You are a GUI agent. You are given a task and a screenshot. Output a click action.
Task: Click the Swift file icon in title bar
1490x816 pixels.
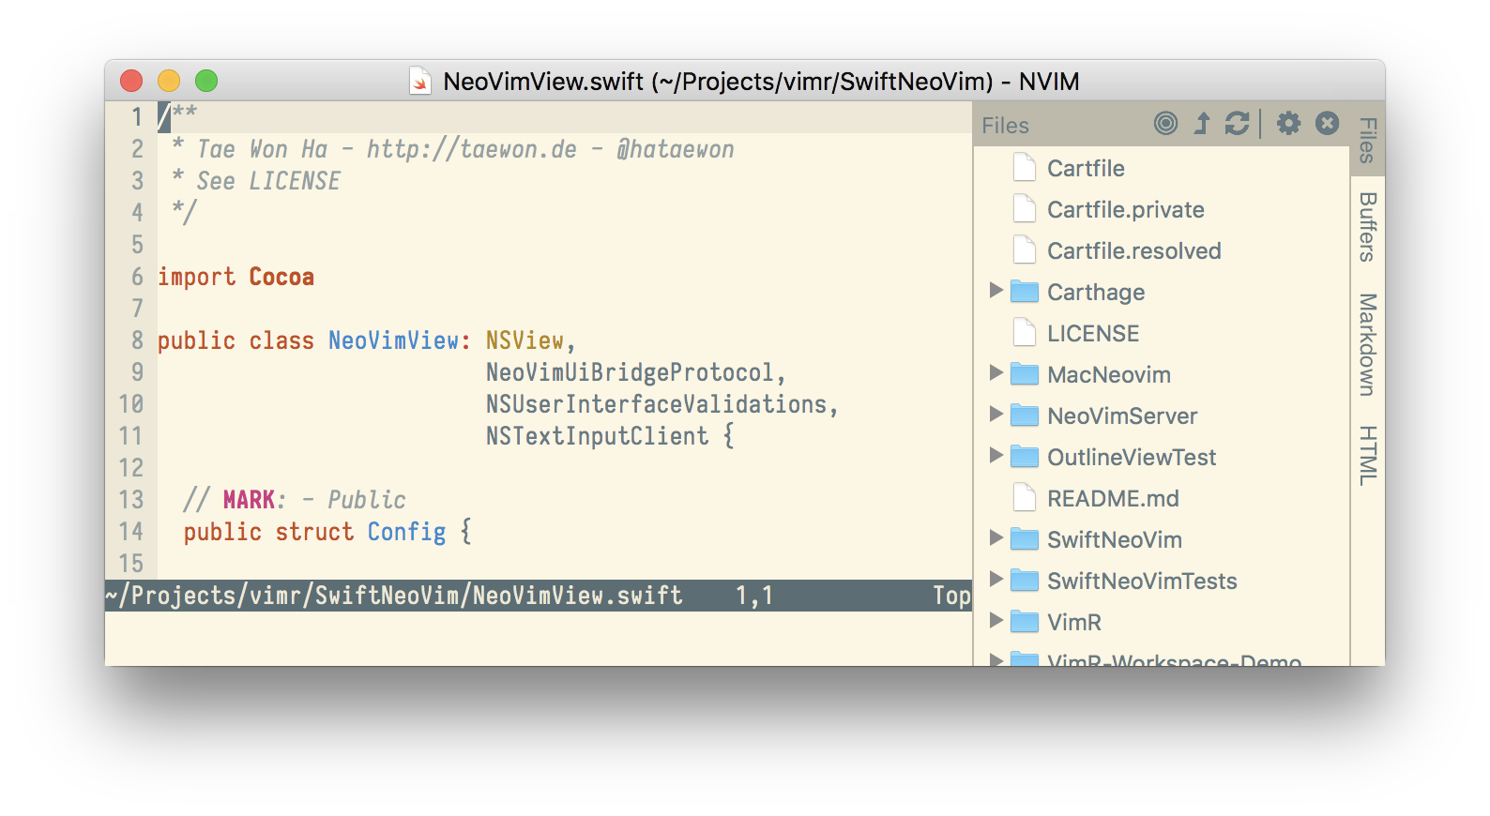pos(420,82)
